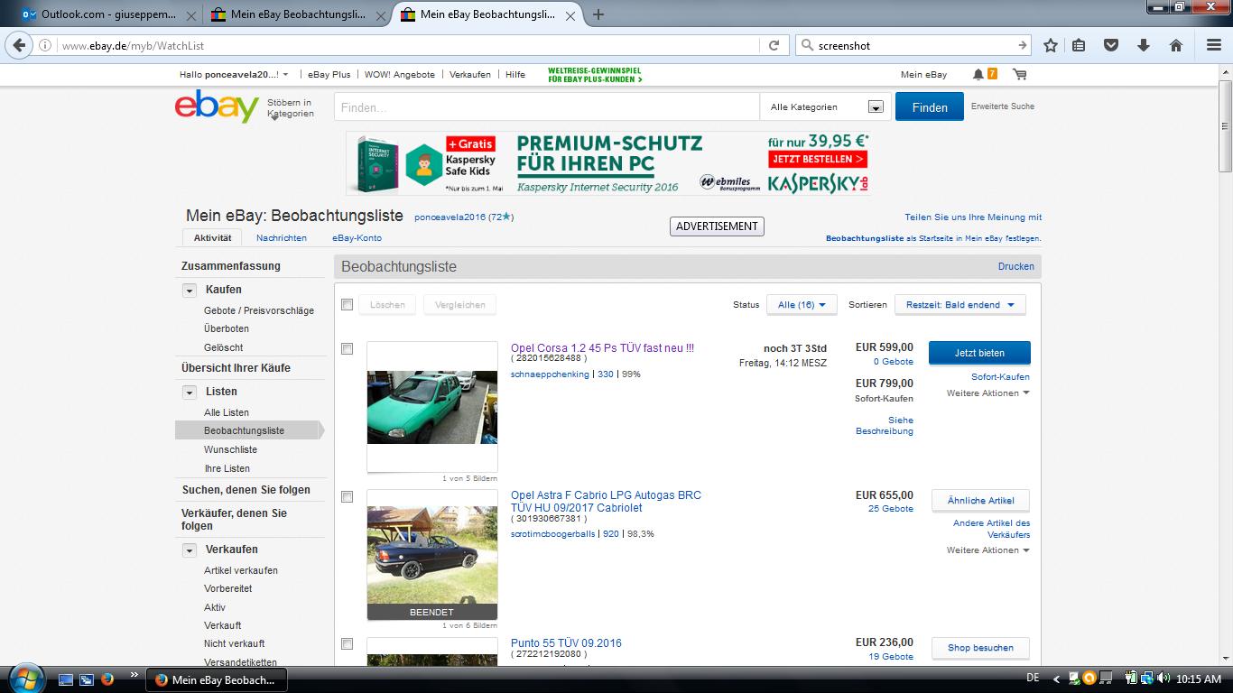
Task: Click the site information icon in address bar
Action: tap(45, 45)
